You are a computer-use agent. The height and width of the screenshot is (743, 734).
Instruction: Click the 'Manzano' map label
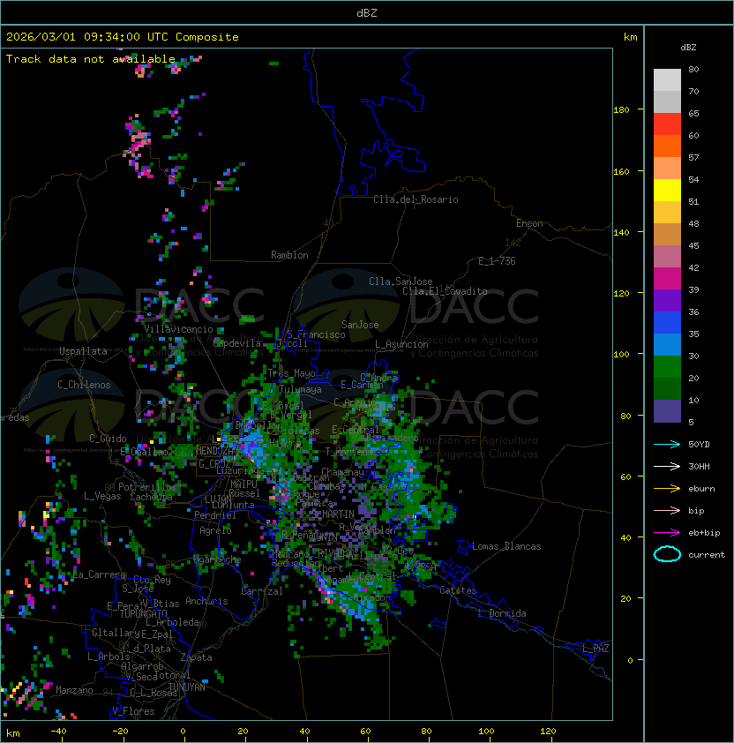point(74,690)
